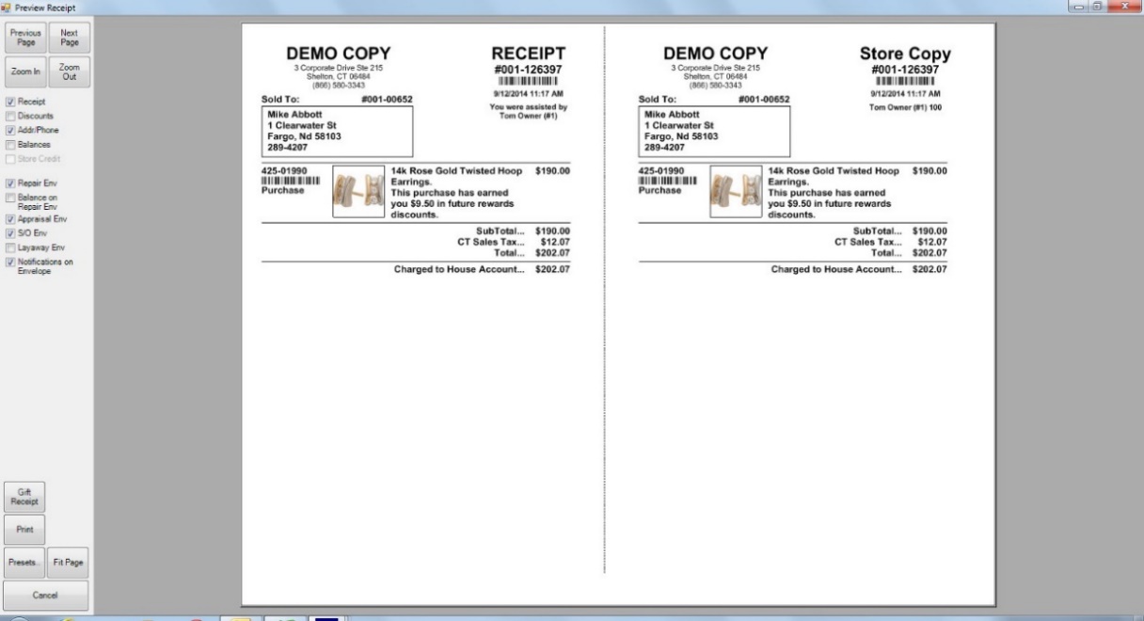Uncheck the S/O Env option
This screenshot has height=621, width=1144.
click(x=10, y=232)
